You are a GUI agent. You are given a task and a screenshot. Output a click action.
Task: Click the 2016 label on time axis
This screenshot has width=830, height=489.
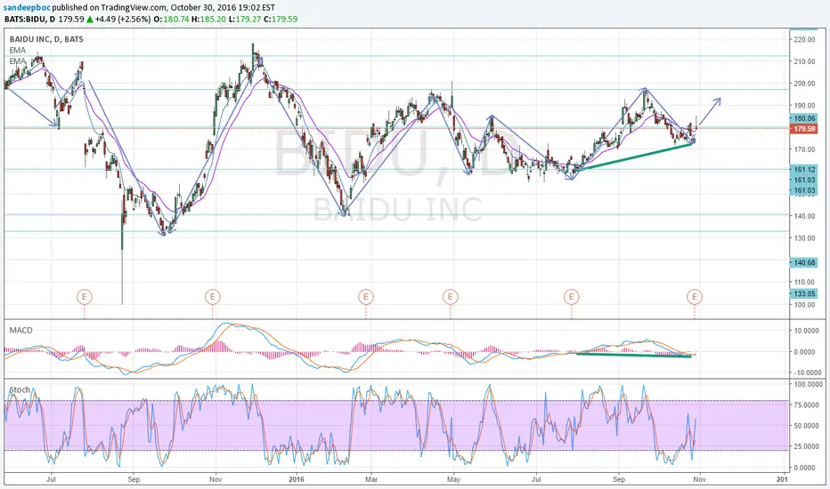click(x=297, y=479)
